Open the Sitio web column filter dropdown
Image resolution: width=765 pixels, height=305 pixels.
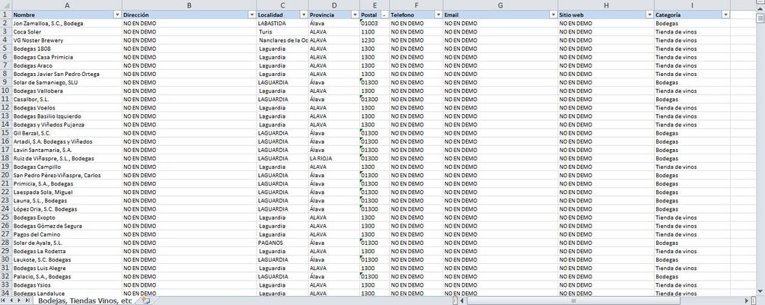(x=649, y=15)
